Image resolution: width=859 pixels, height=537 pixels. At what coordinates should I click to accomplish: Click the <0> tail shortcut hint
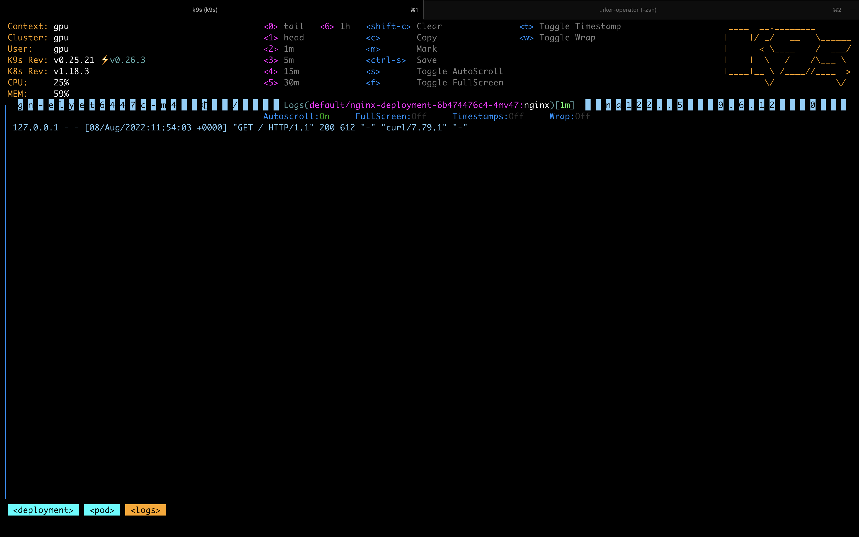pyautogui.click(x=283, y=26)
